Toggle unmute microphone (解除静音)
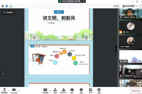The width and height of the screenshot is (142, 94). tap(4, 91)
